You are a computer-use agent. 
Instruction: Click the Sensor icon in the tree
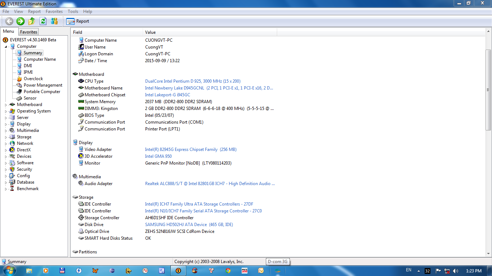pos(19,98)
